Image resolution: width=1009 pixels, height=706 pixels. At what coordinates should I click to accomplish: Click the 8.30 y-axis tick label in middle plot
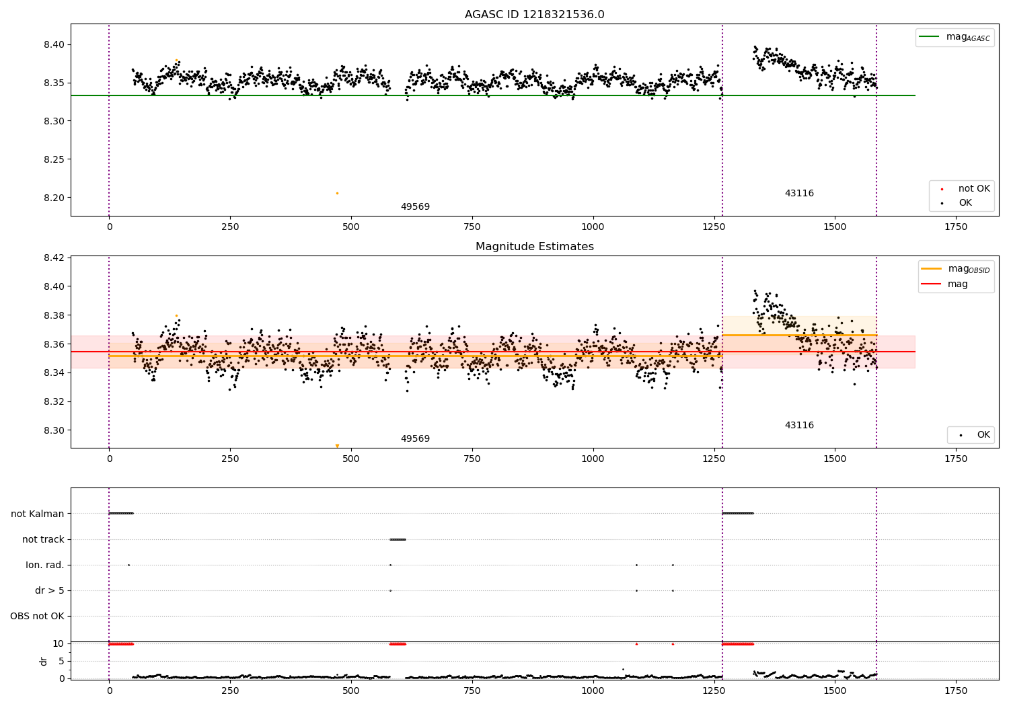(x=54, y=430)
